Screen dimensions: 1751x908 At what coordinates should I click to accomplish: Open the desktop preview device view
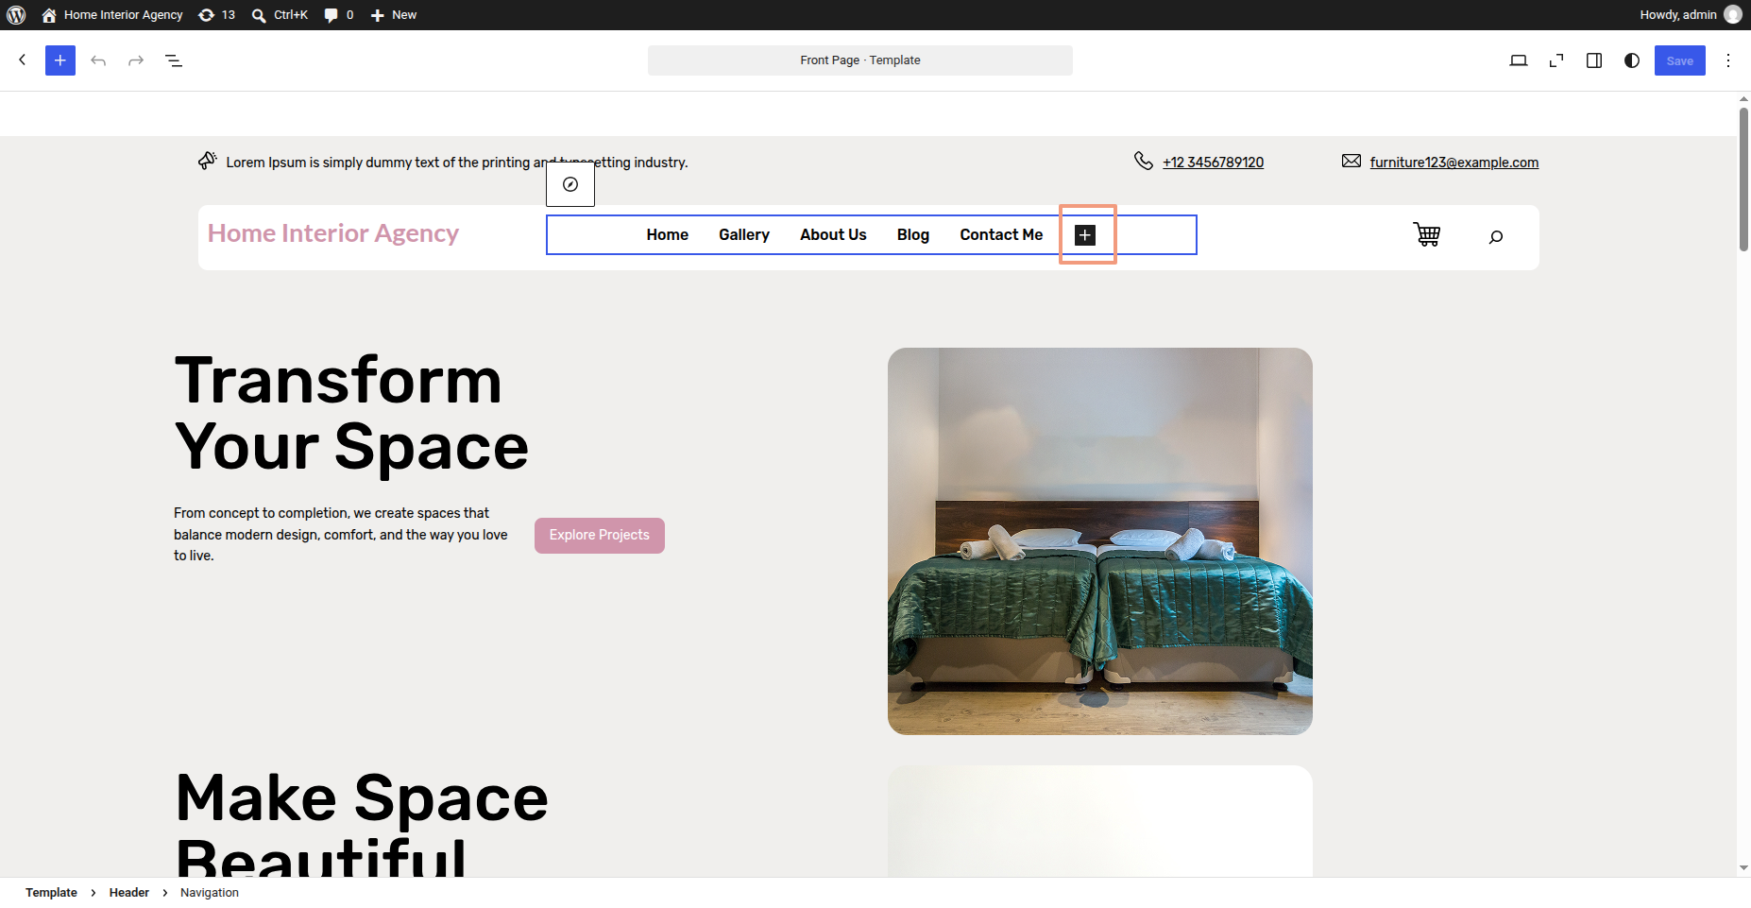(1519, 60)
